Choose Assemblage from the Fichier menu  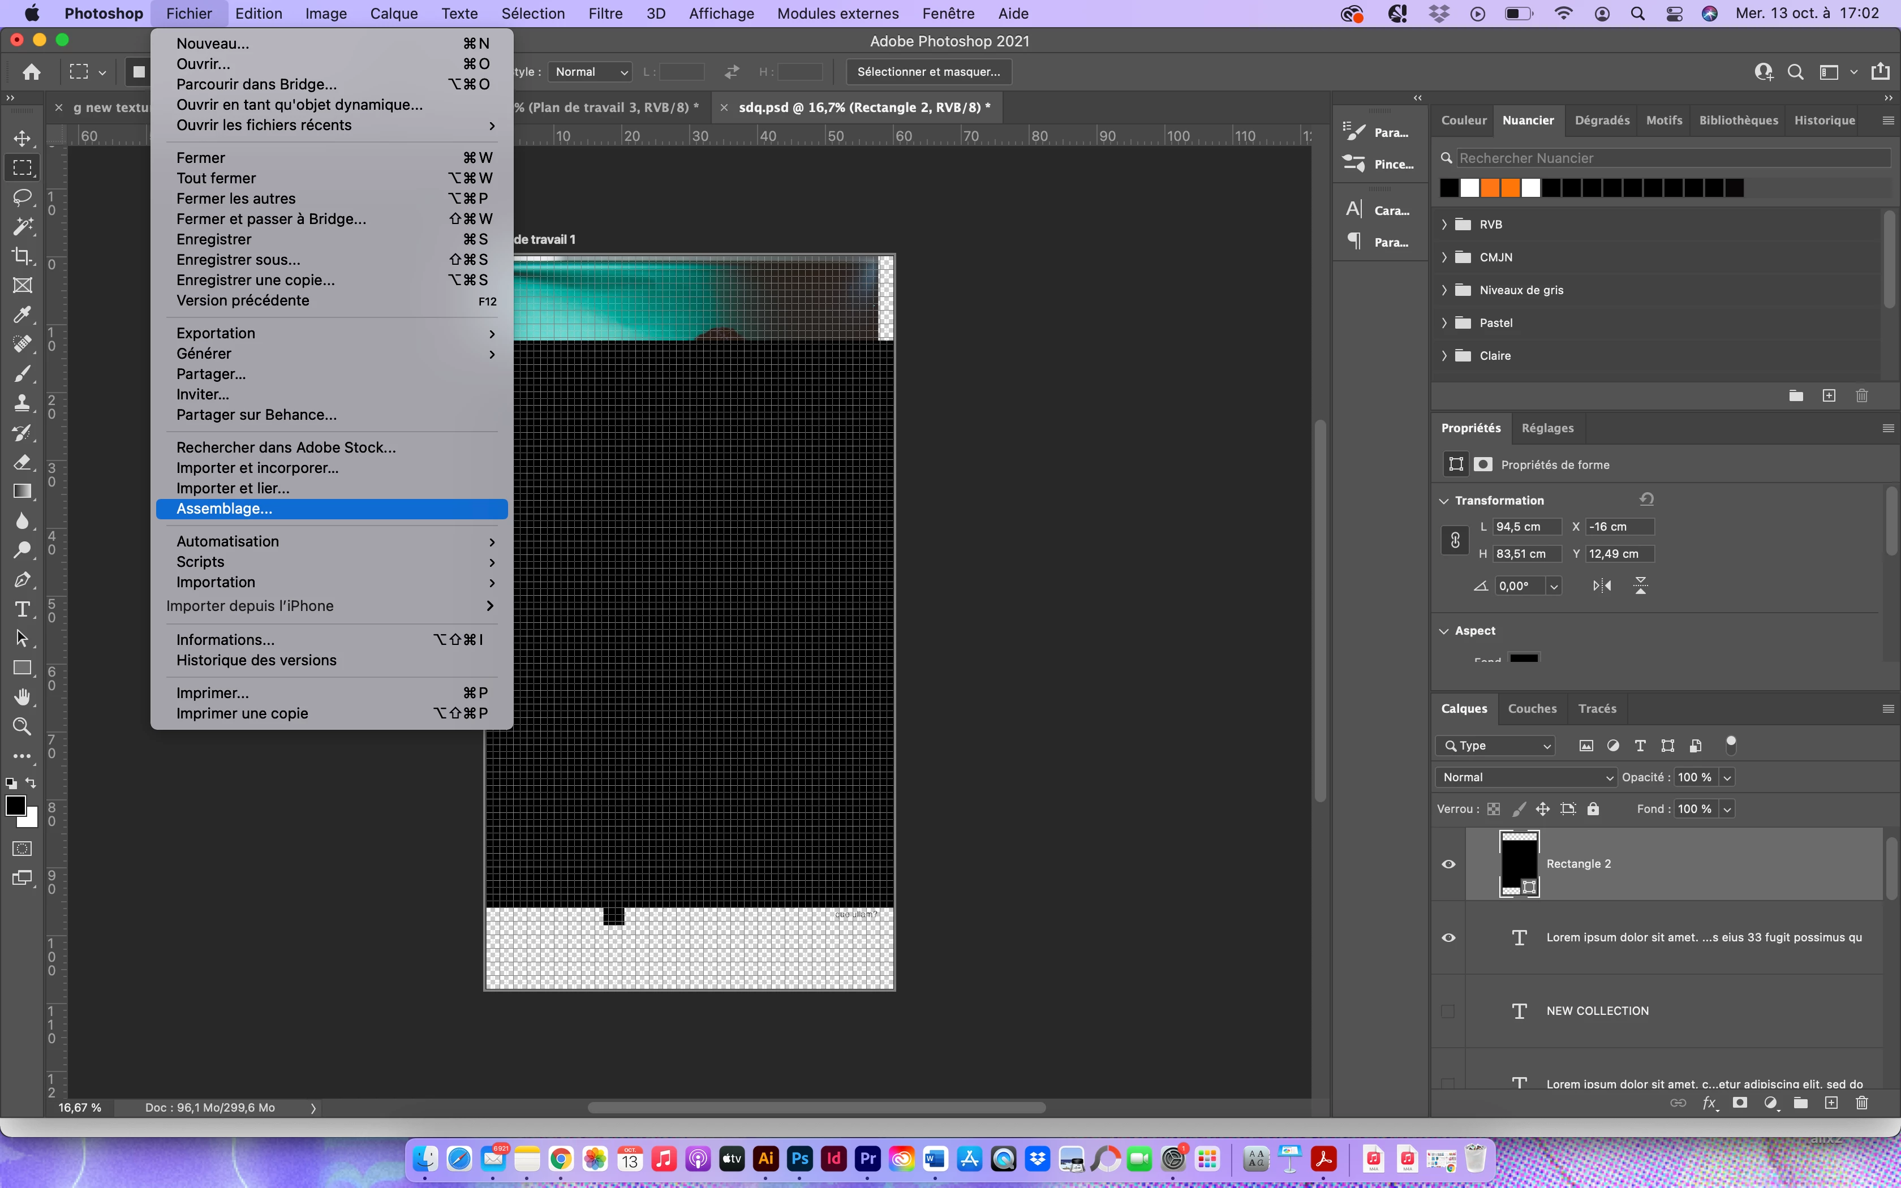click(225, 509)
